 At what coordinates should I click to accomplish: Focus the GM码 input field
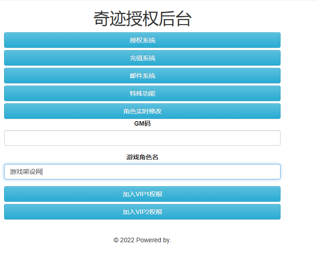(x=142, y=138)
